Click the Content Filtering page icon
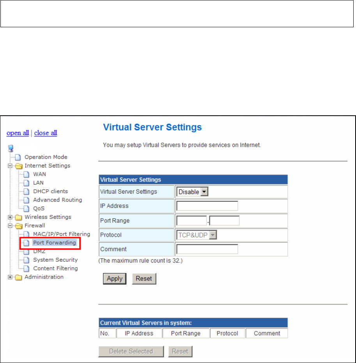Viewport: 356px width, 363px height. (x=27, y=268)
